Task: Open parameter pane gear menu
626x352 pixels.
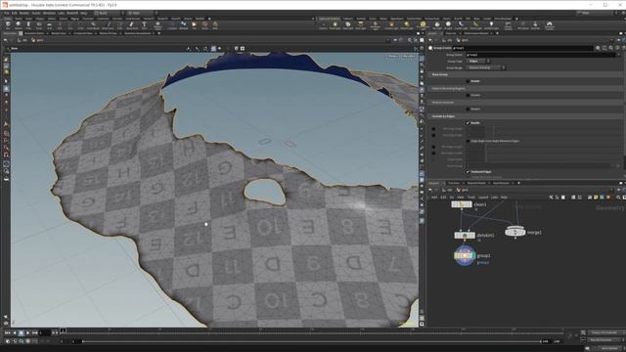Action: [x=598, y=48]
